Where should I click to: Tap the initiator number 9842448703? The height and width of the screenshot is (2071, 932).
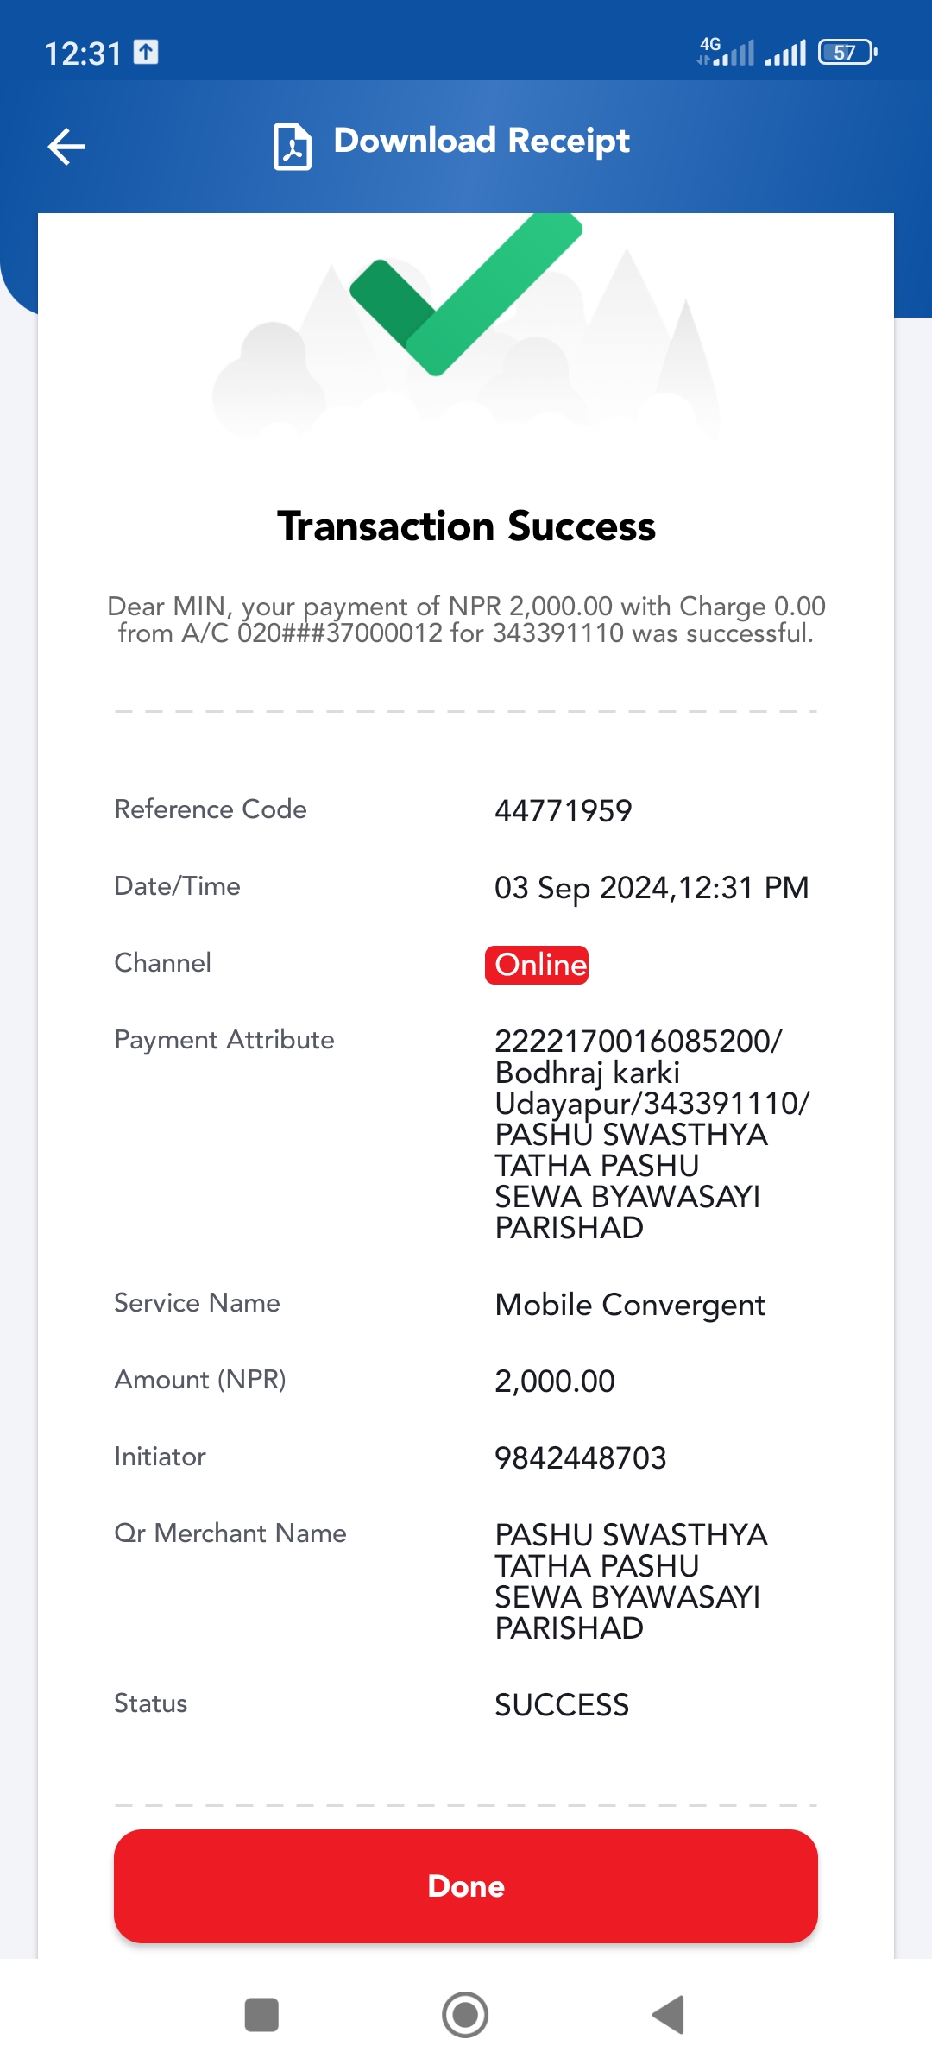click(580, 1458)
